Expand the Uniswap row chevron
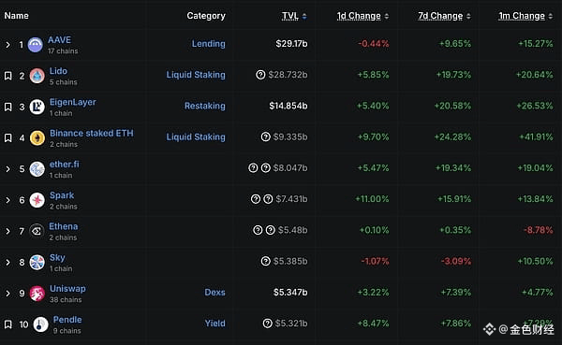The height and width of the screenshot is (345, 562). (x=7, y=294)
